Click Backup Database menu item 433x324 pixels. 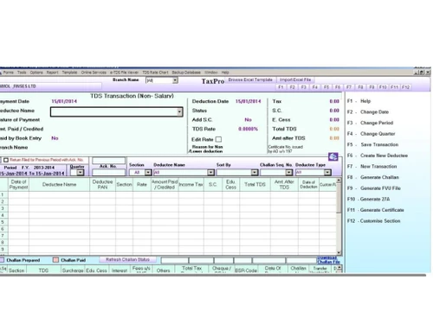(186, 73)
